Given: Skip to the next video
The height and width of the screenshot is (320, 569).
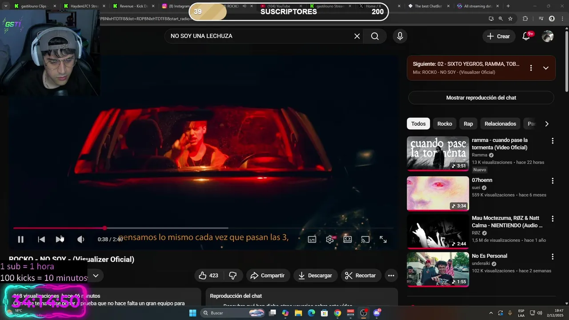Looking at the screenshot, I should click(60, 240).
